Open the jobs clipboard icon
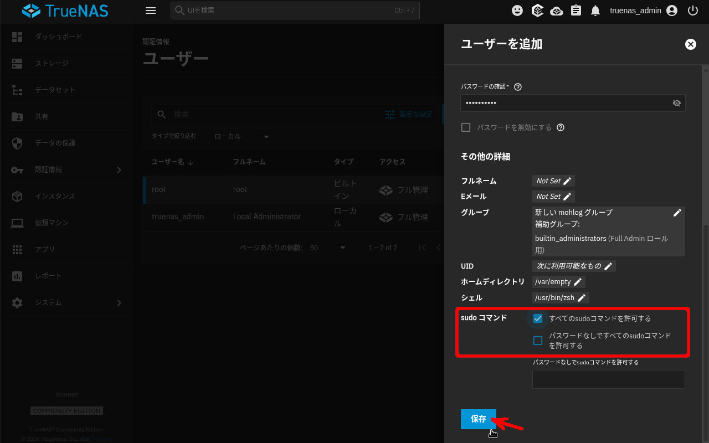This screenshot has height=443, width=709. (576, 11)
